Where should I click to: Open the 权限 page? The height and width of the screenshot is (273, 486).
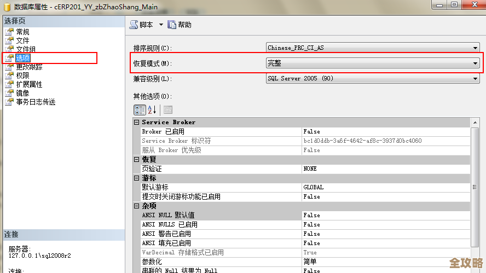pos(22,75)
